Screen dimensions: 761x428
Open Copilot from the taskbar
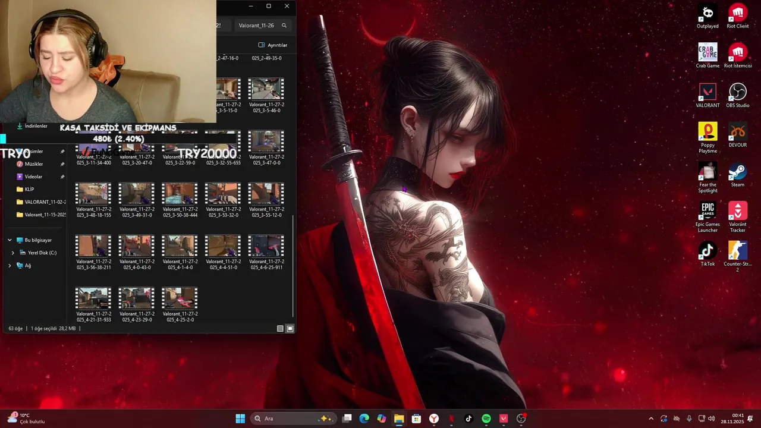pyautogui.click(x=382, y=418)
